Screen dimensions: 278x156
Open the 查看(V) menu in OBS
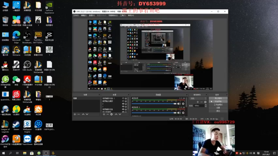tap(92, 16)
